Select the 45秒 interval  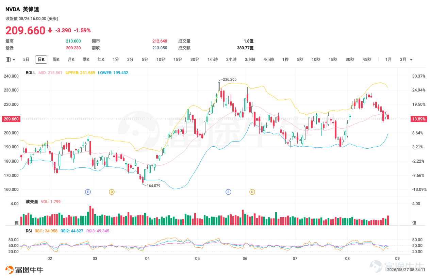pos(367,60)
